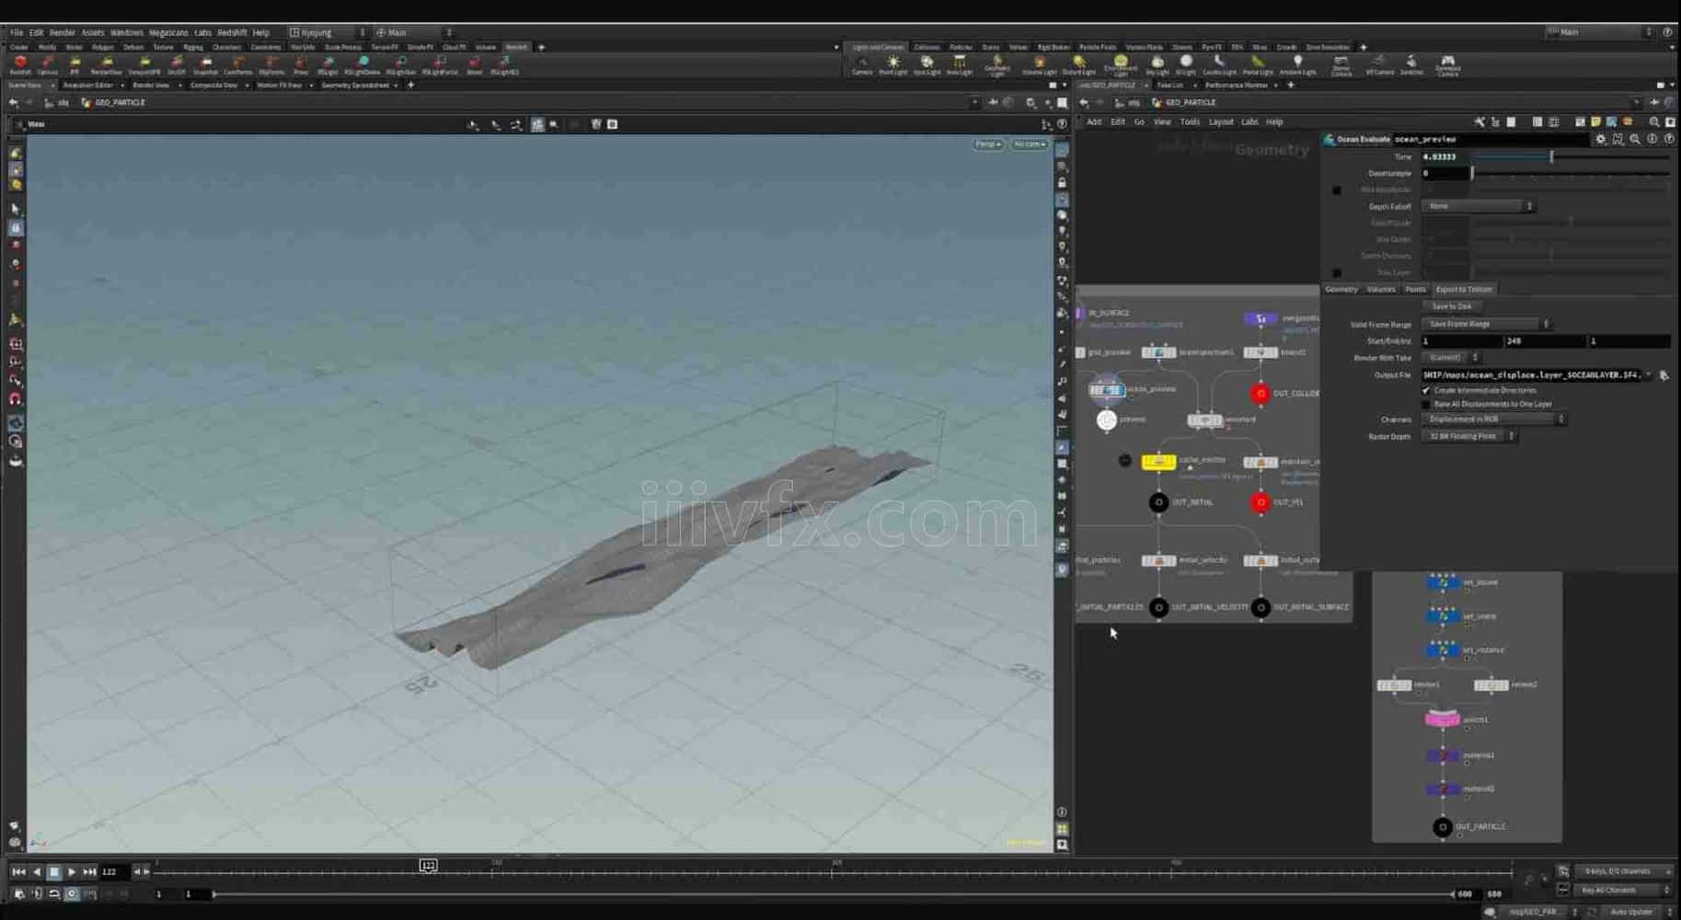Select the OUT_PARTICLE null node

tap(1442, 827)
